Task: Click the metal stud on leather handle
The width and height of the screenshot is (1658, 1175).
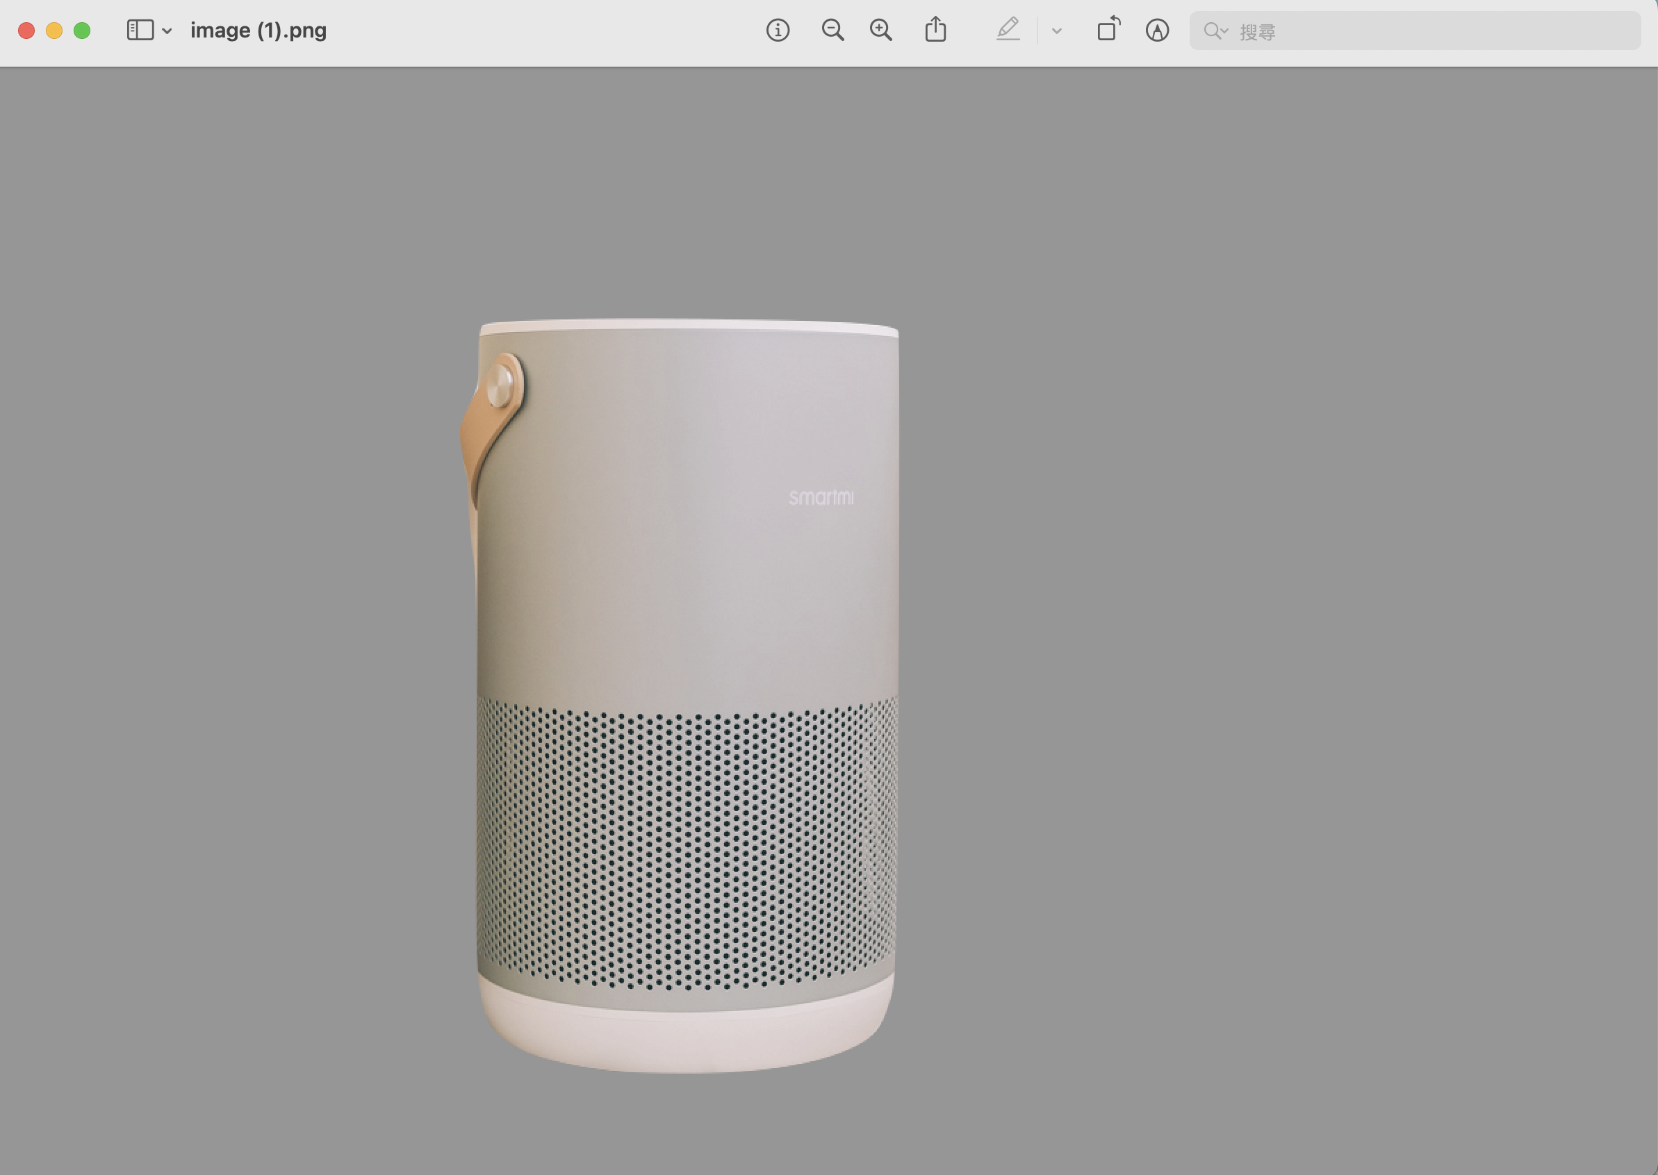Action: 500,385
